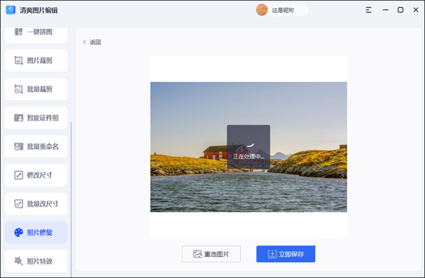Click the 正在处理中 loading overlay
Screen dimensions: 425x278
point(248,147)
